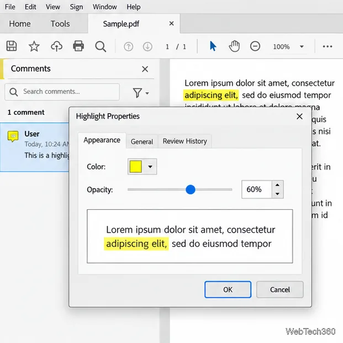
Task: Open the 100% zoom level dropdown
Action: click(x=302, y=46)
